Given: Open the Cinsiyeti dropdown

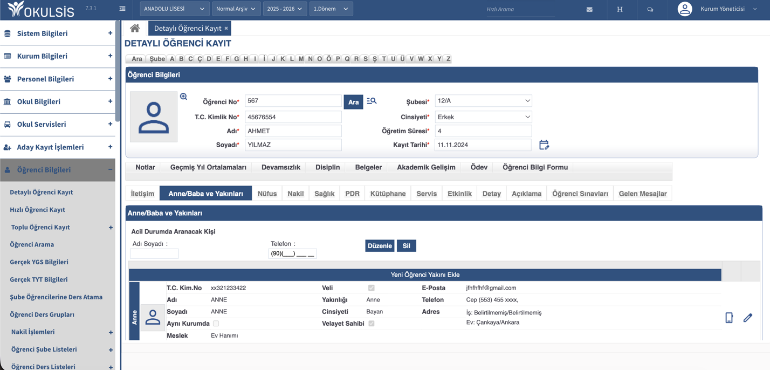Looking at the screenshot, I should point(483,117).
